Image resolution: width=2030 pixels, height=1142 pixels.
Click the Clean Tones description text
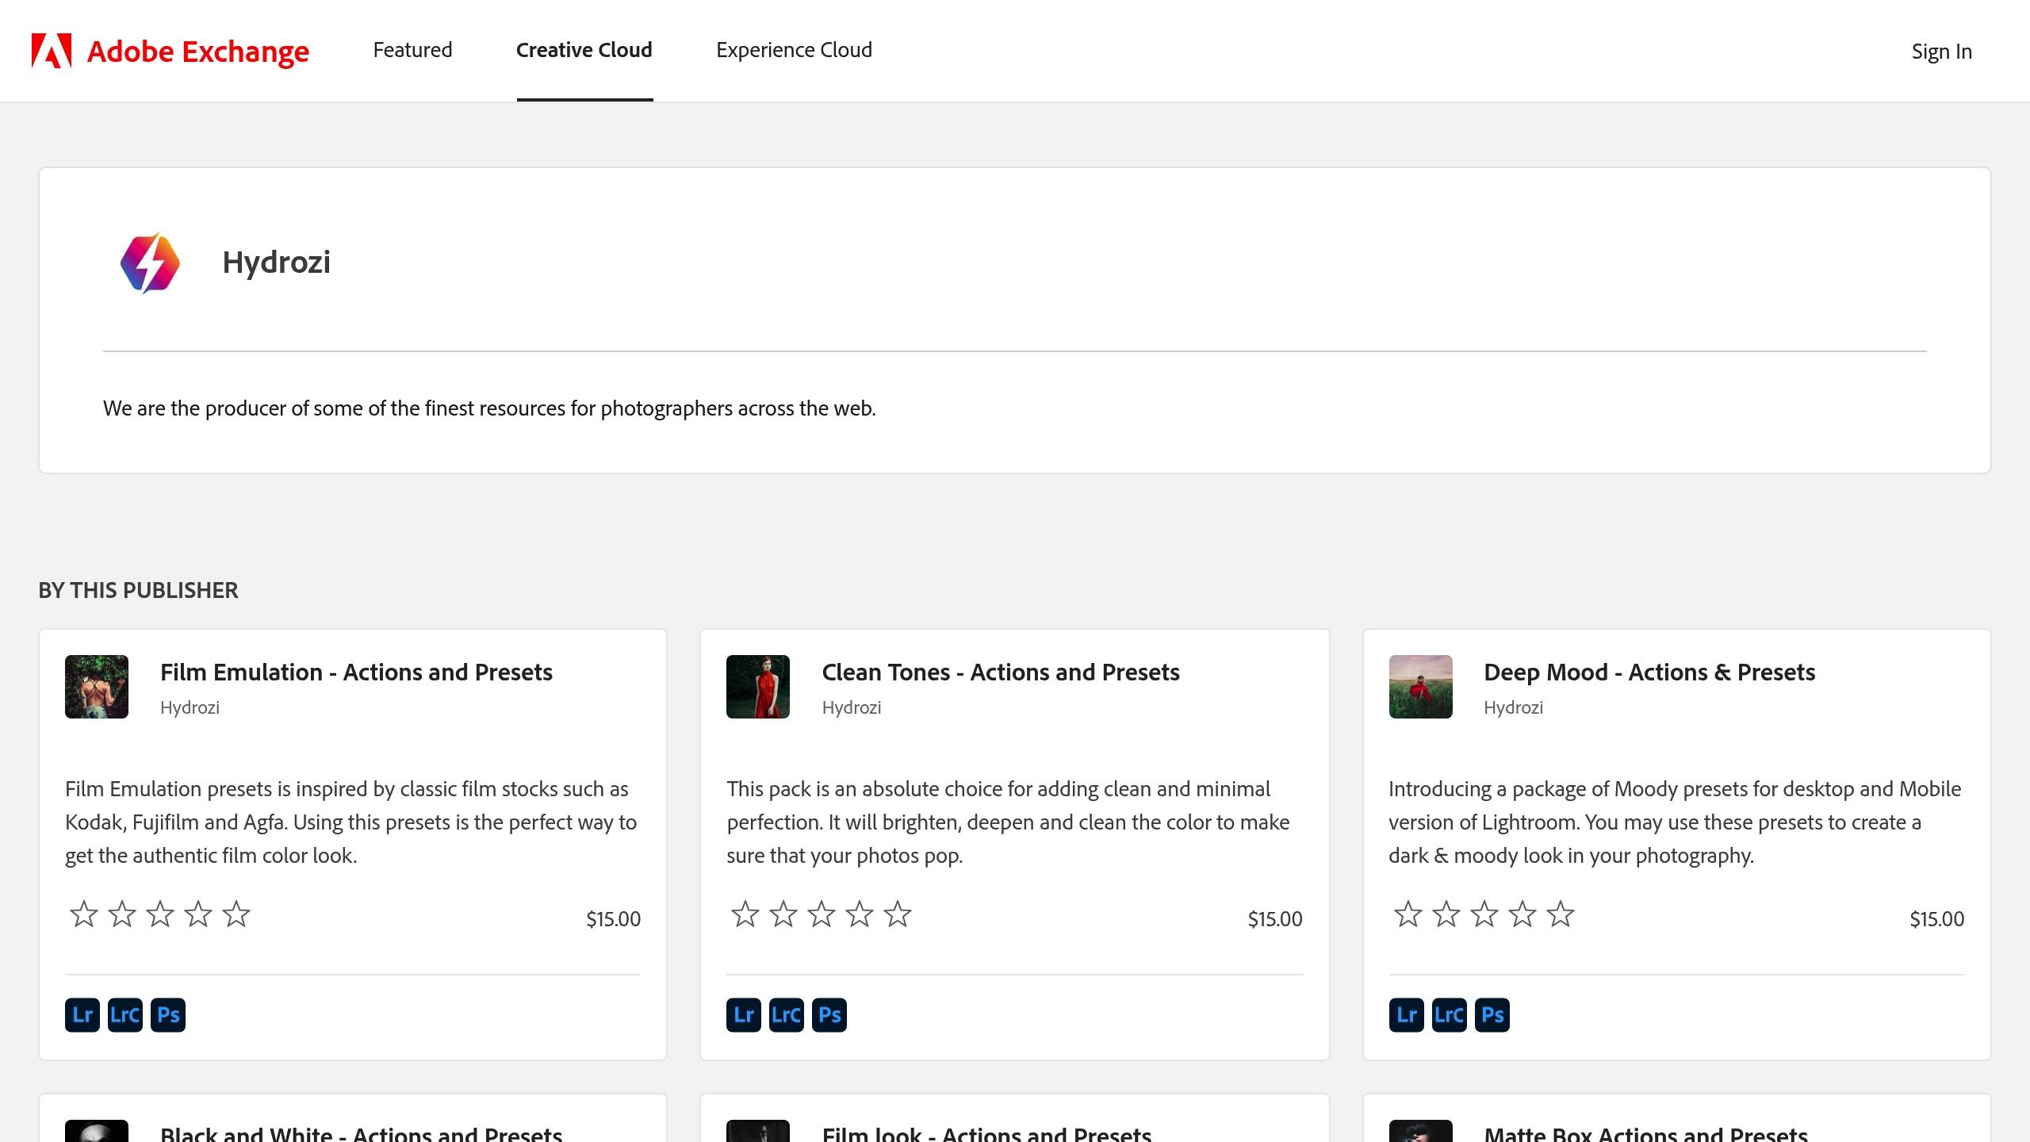[1008, 822]
